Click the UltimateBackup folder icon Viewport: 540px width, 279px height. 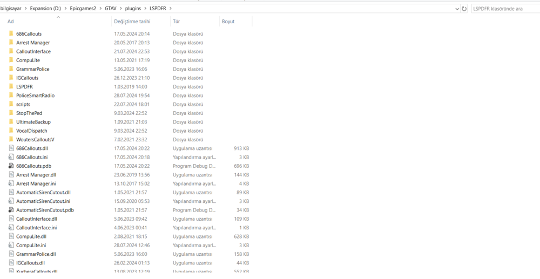coord(11,122)
